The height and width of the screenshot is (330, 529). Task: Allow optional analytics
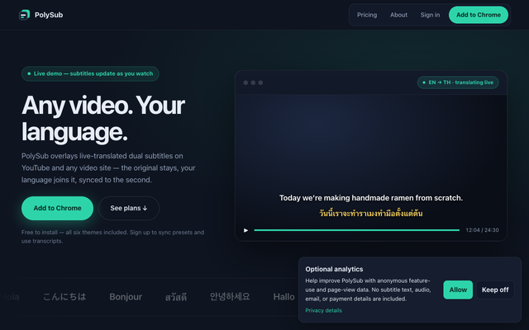458,290
